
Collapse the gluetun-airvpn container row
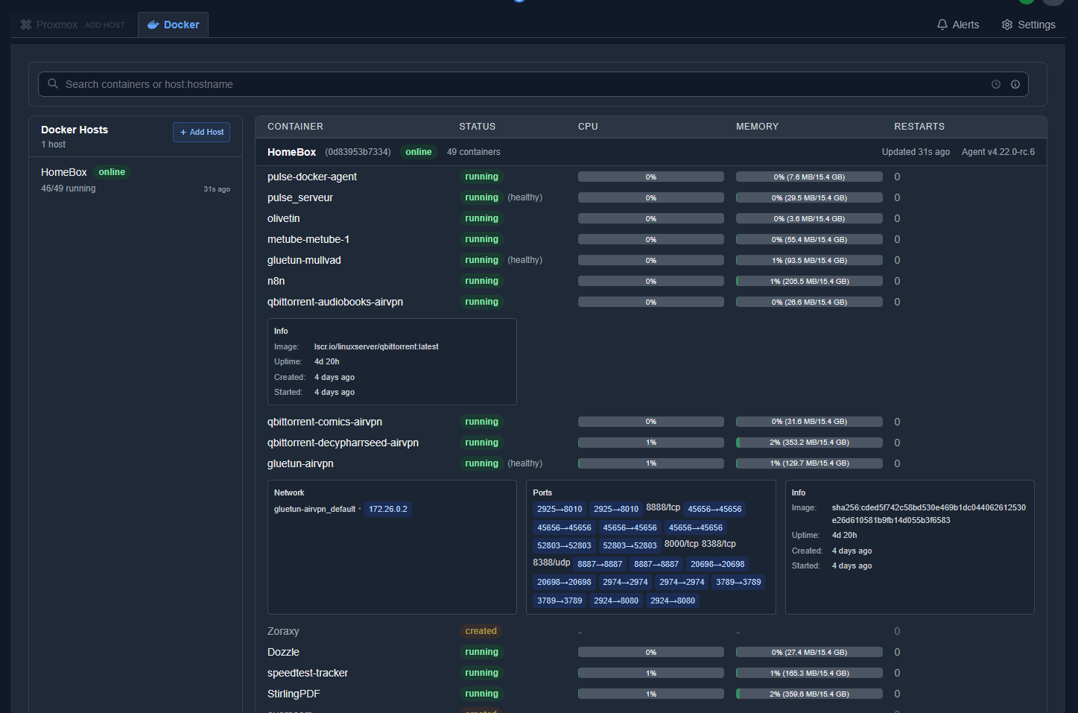tap(300, 463)
